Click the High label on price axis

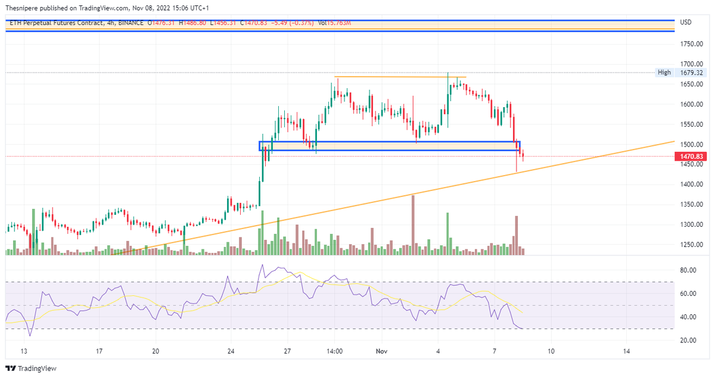click(664, 73)
